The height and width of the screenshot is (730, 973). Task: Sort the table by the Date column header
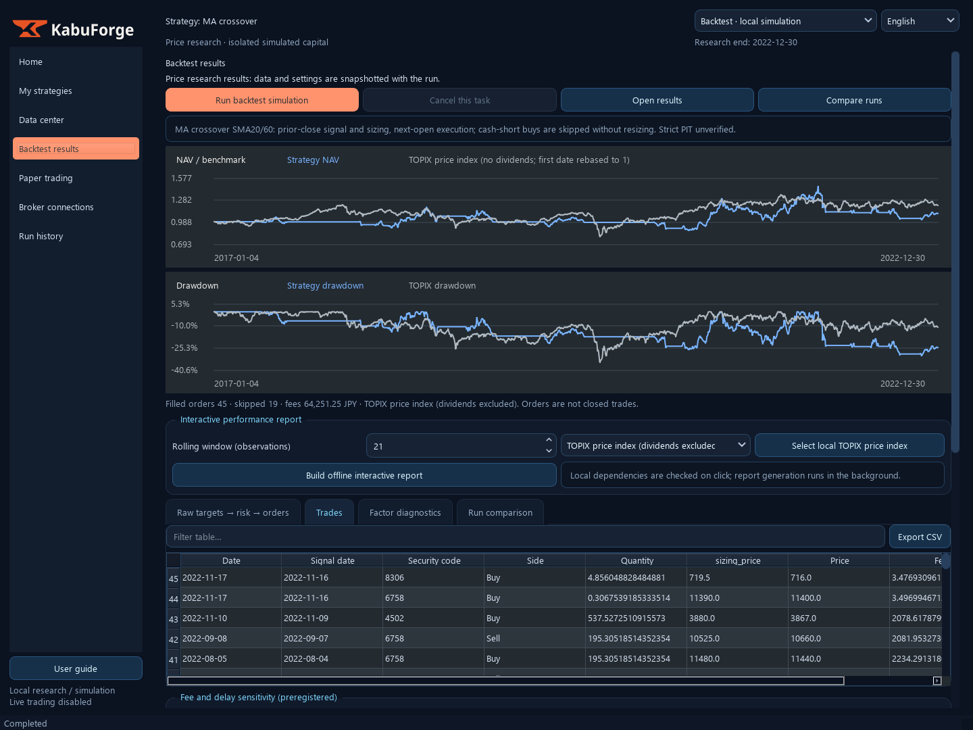(231, 560)
